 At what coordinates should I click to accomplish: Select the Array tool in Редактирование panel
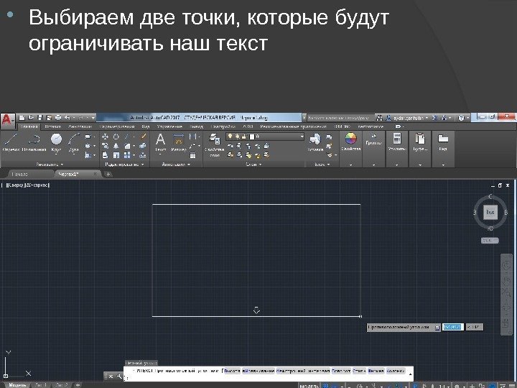point(127,154)
